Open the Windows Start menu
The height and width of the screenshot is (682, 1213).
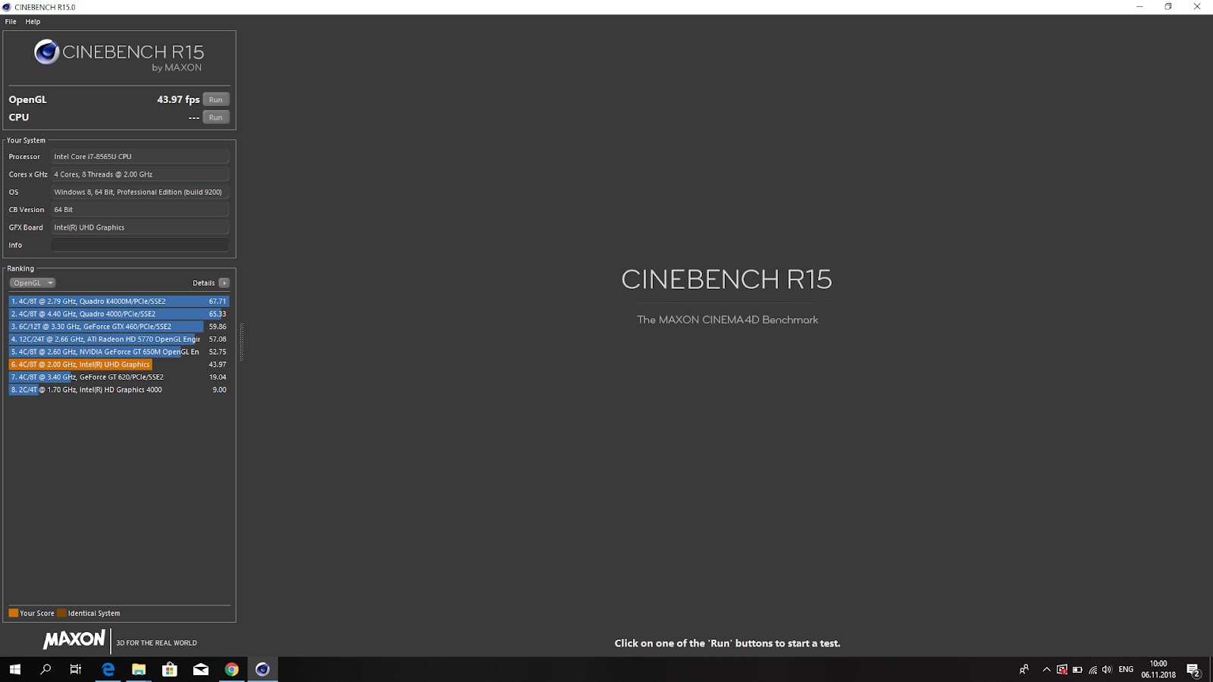click(x=15, y=669)
